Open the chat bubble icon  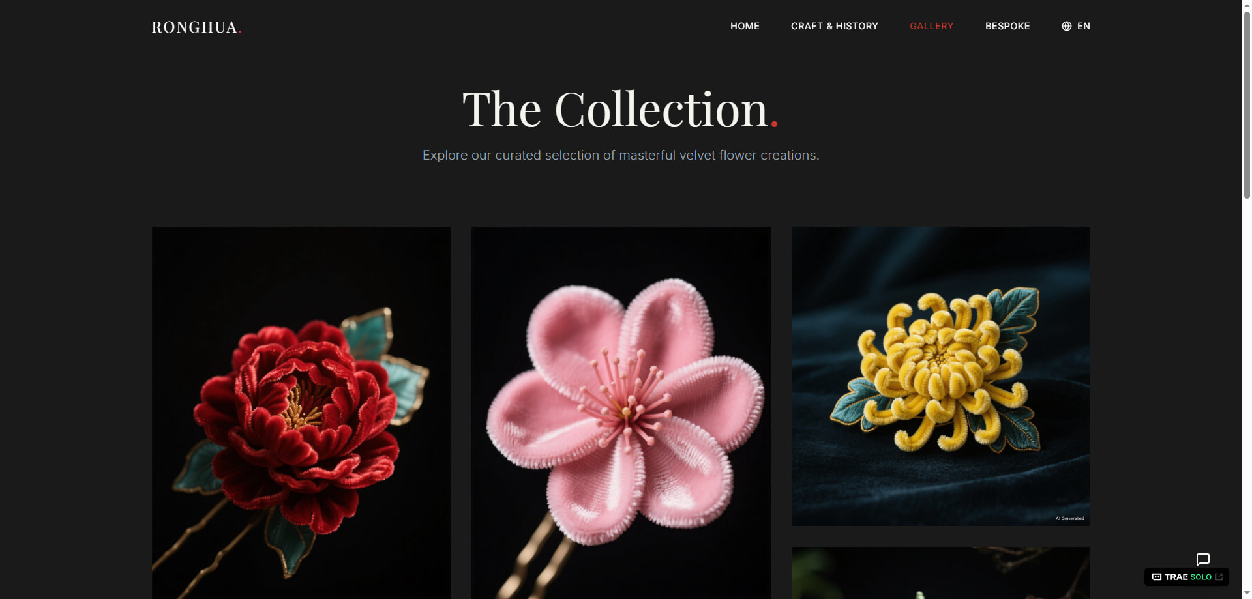1203,560
